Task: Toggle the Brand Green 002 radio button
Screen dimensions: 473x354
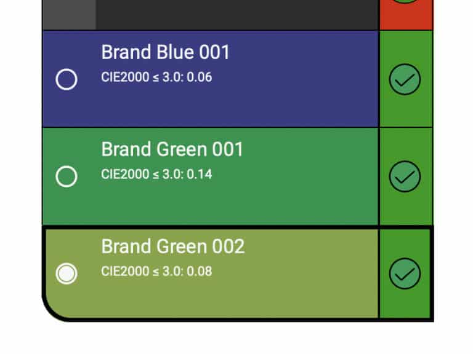Action: click(67, 273)
